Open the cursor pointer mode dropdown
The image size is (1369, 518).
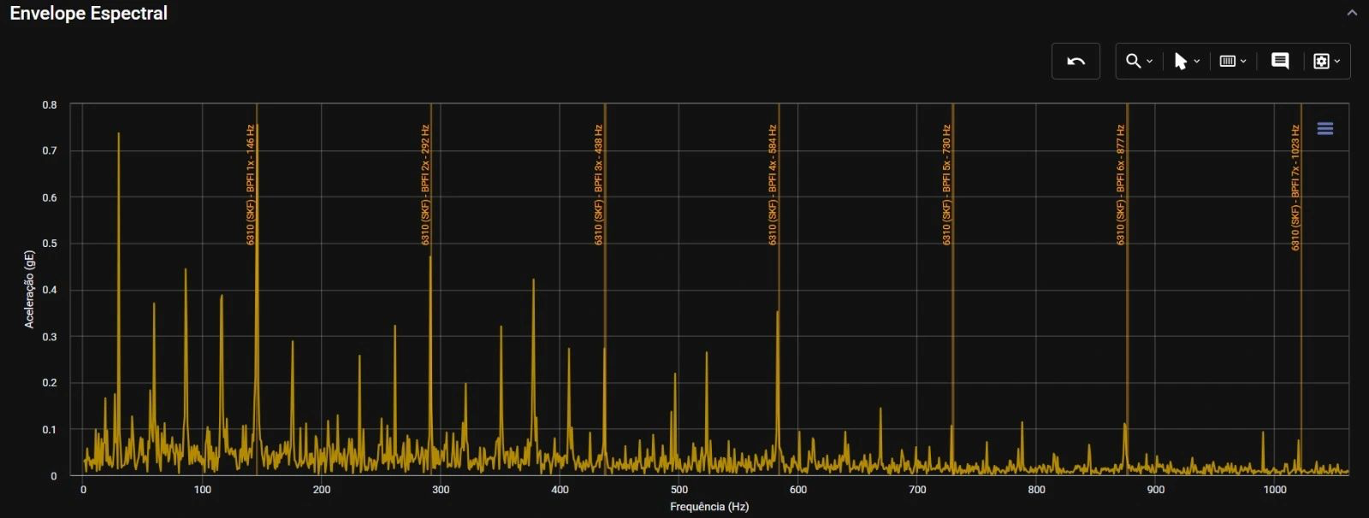[x=1186, y=62]
